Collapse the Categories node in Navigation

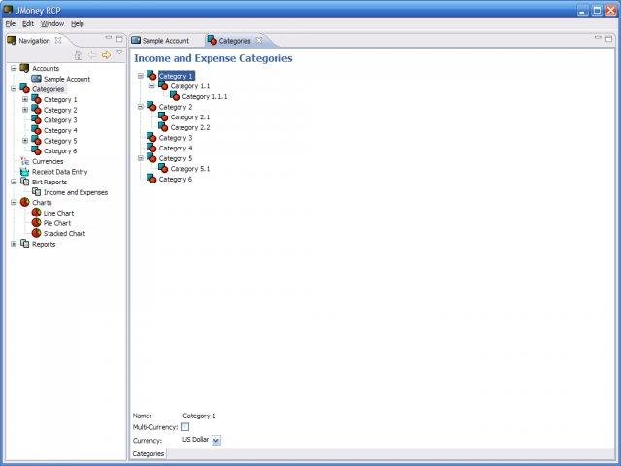(x=14, y=88)
